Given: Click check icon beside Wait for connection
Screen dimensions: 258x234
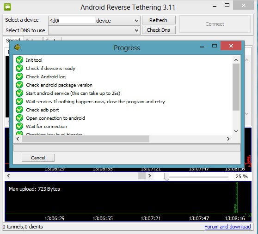Looking at the screenshot, I should 19,126.
